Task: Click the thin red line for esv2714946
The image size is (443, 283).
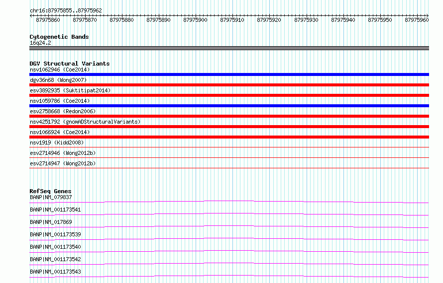Action: coord(229,157)
